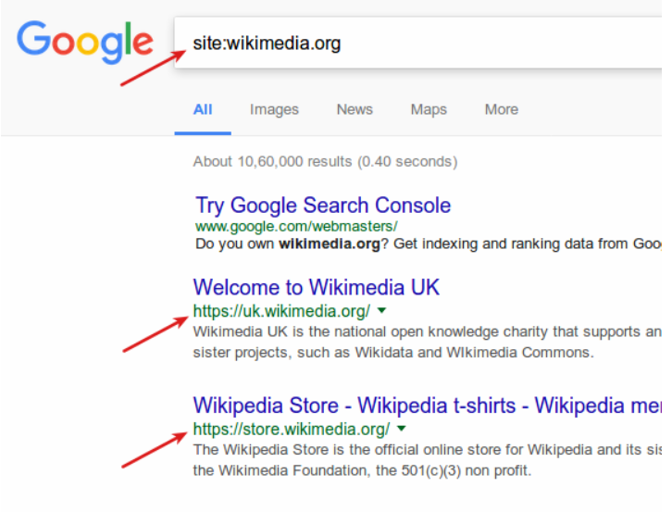Click the Search Console description mentioning wikimedia.org

coord(429,244)
